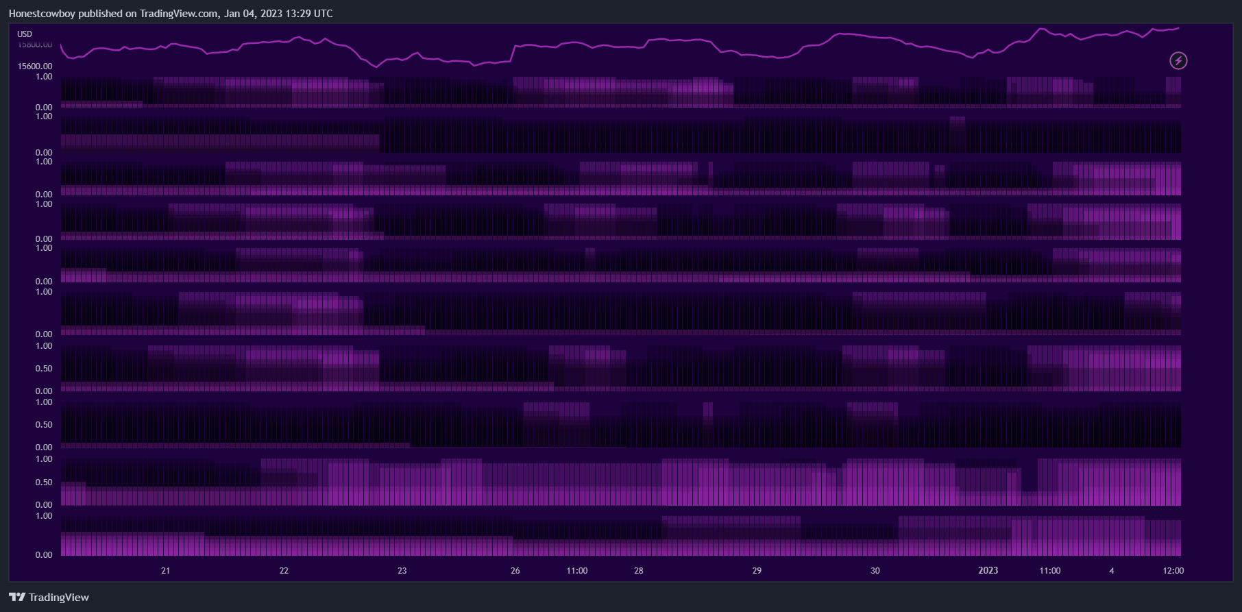Click the "21" date label on time axis
This screenshot has height=612, width=1242.
[165, 571]
